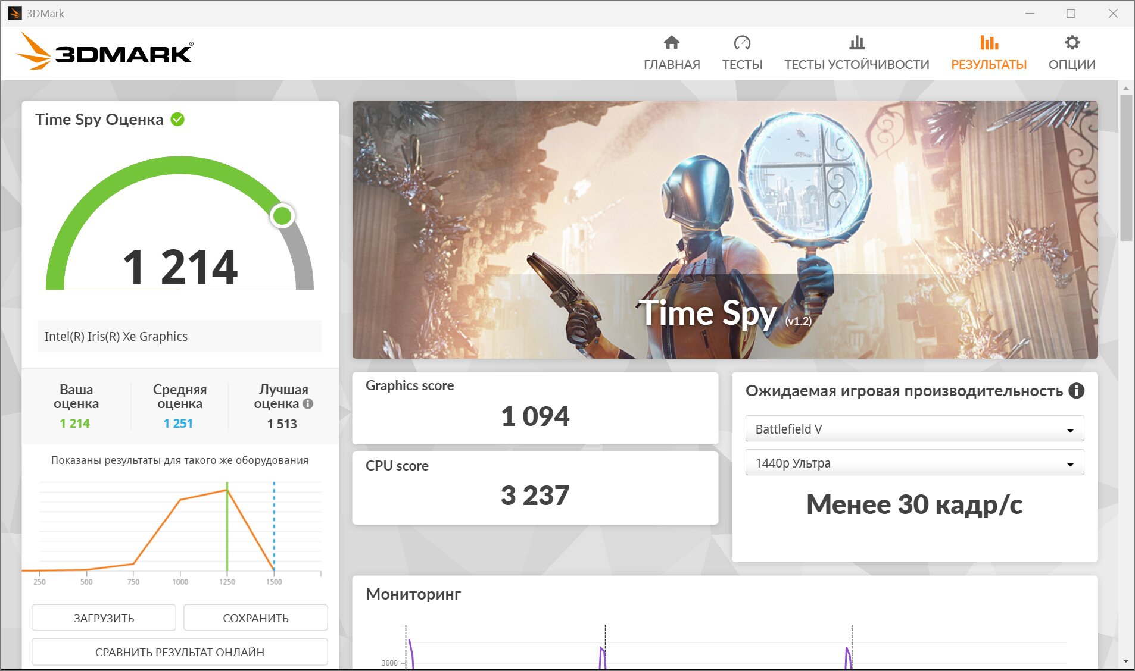1135x671 pixels.
Task: Click the scrollbar down arrow
Action: point(1125,661)
